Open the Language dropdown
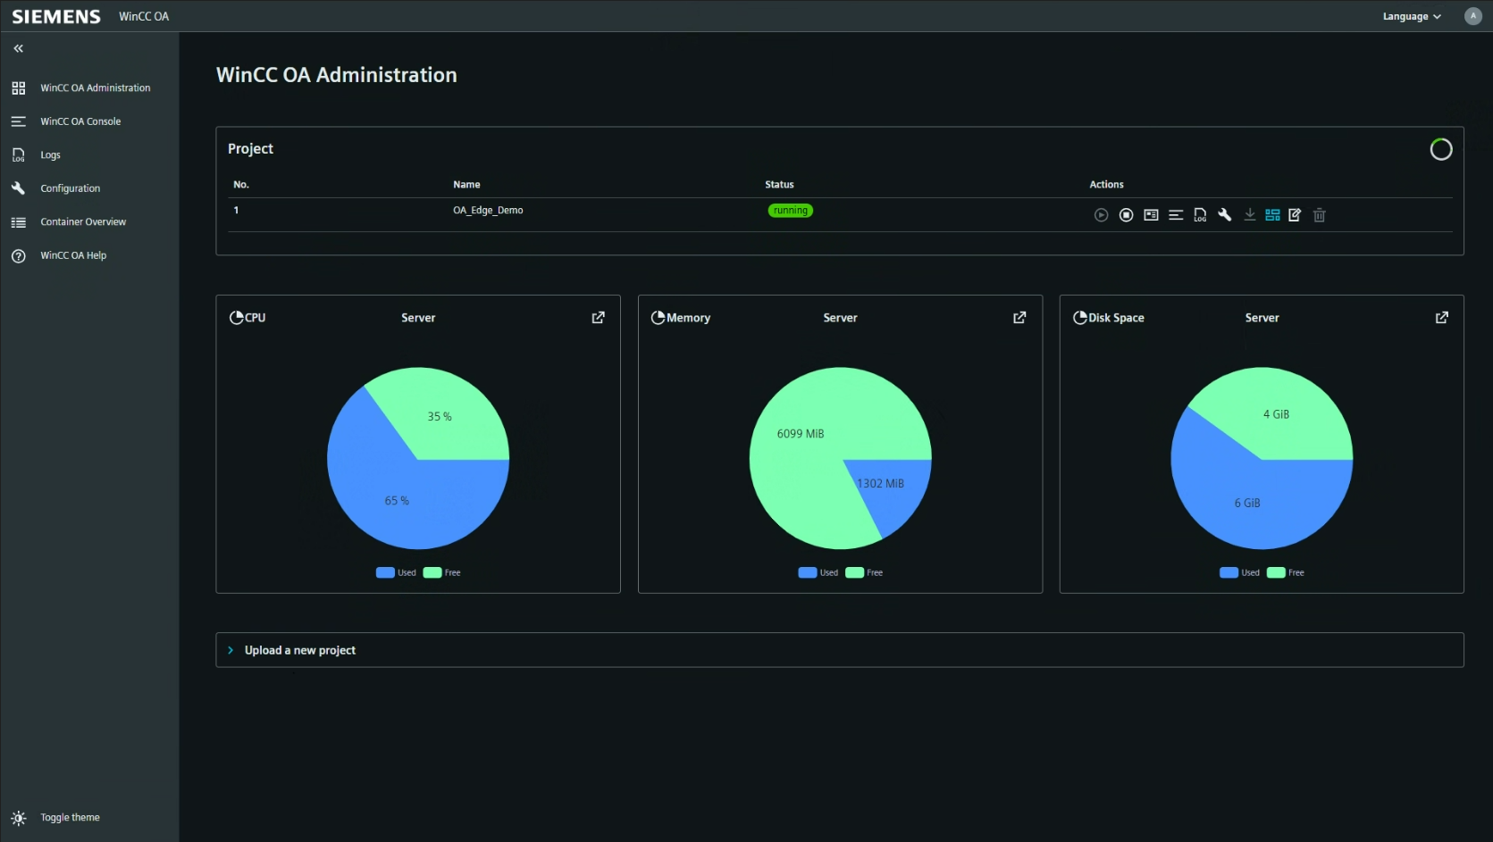Viewport: 1493px width, 842px height. (1411, 17)
